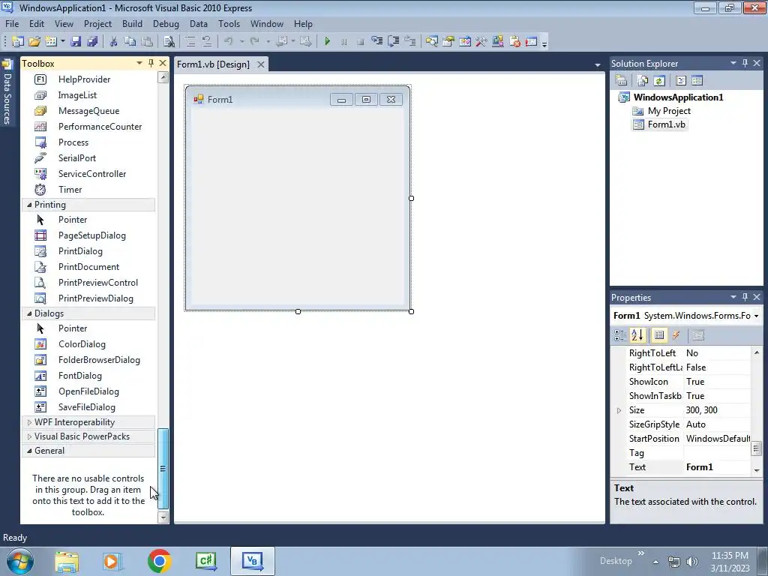Viewport: 768px width, 576px height.
Task: Expand the Visual Basic PowerPacks group
Action: pos(29,436)
